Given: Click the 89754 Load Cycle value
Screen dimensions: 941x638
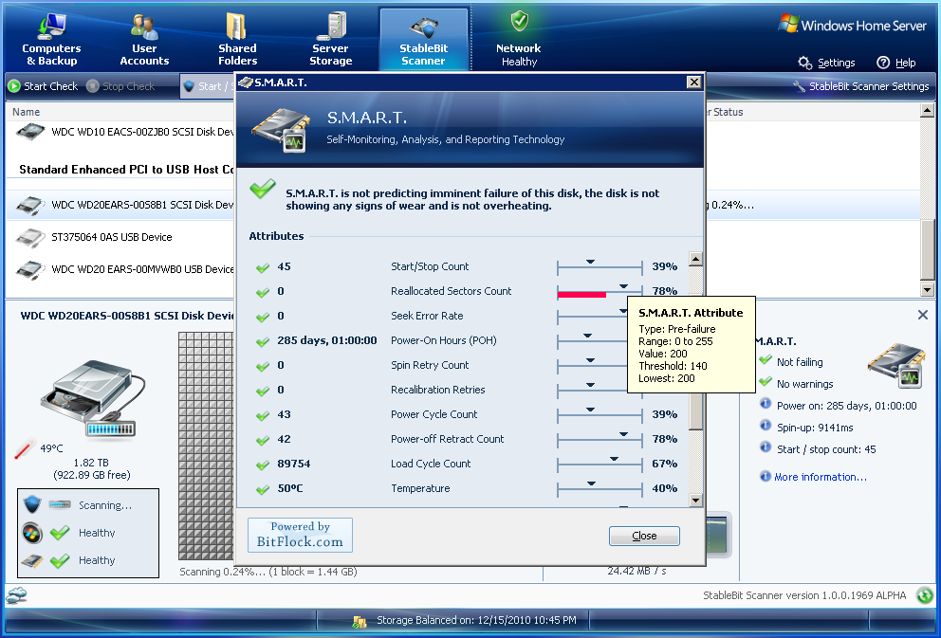Looking at the screenshot, I should pyautogui.click(x=293, y=464).
